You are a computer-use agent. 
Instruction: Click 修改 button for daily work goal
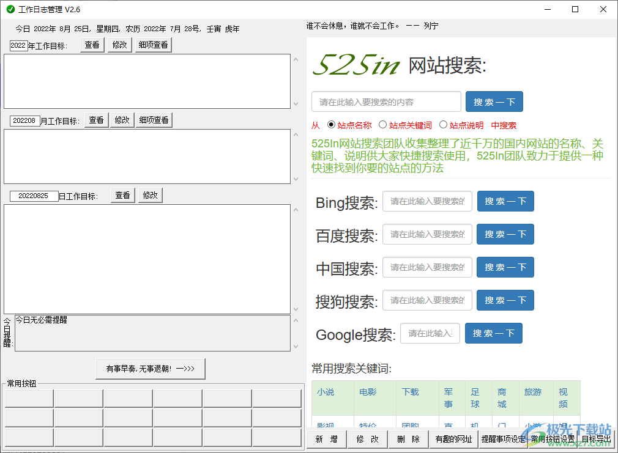click(x=151, y=195)
